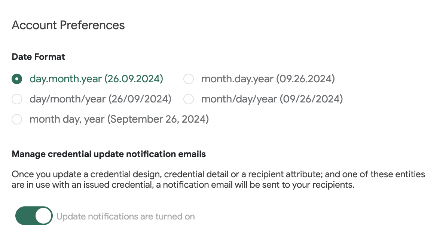Click the Account Preferences heading

click(68, 25)
